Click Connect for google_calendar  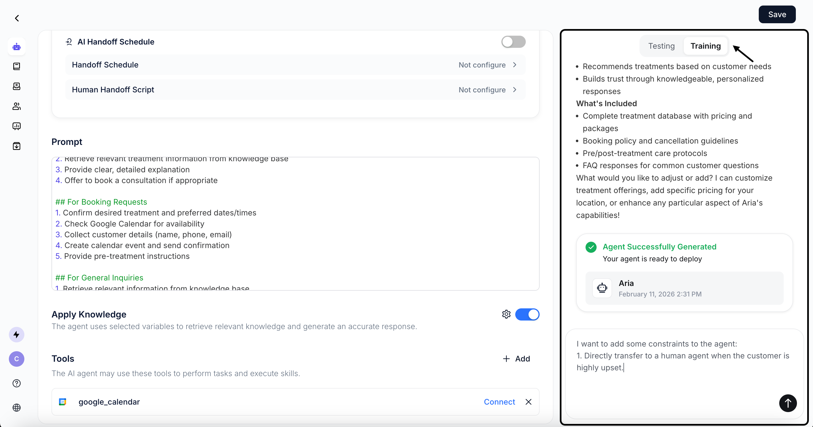[x=499, y=402]
